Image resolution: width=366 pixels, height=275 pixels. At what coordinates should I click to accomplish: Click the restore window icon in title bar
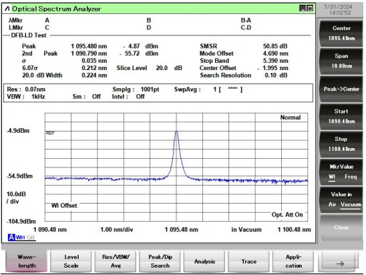coord(310,9)
